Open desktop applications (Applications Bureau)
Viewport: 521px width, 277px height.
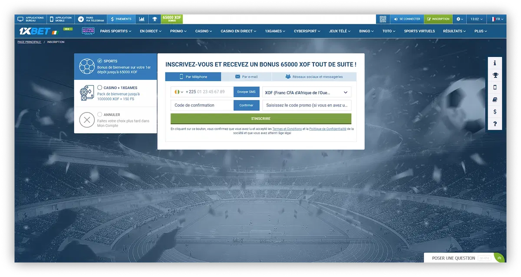point(30,19)
